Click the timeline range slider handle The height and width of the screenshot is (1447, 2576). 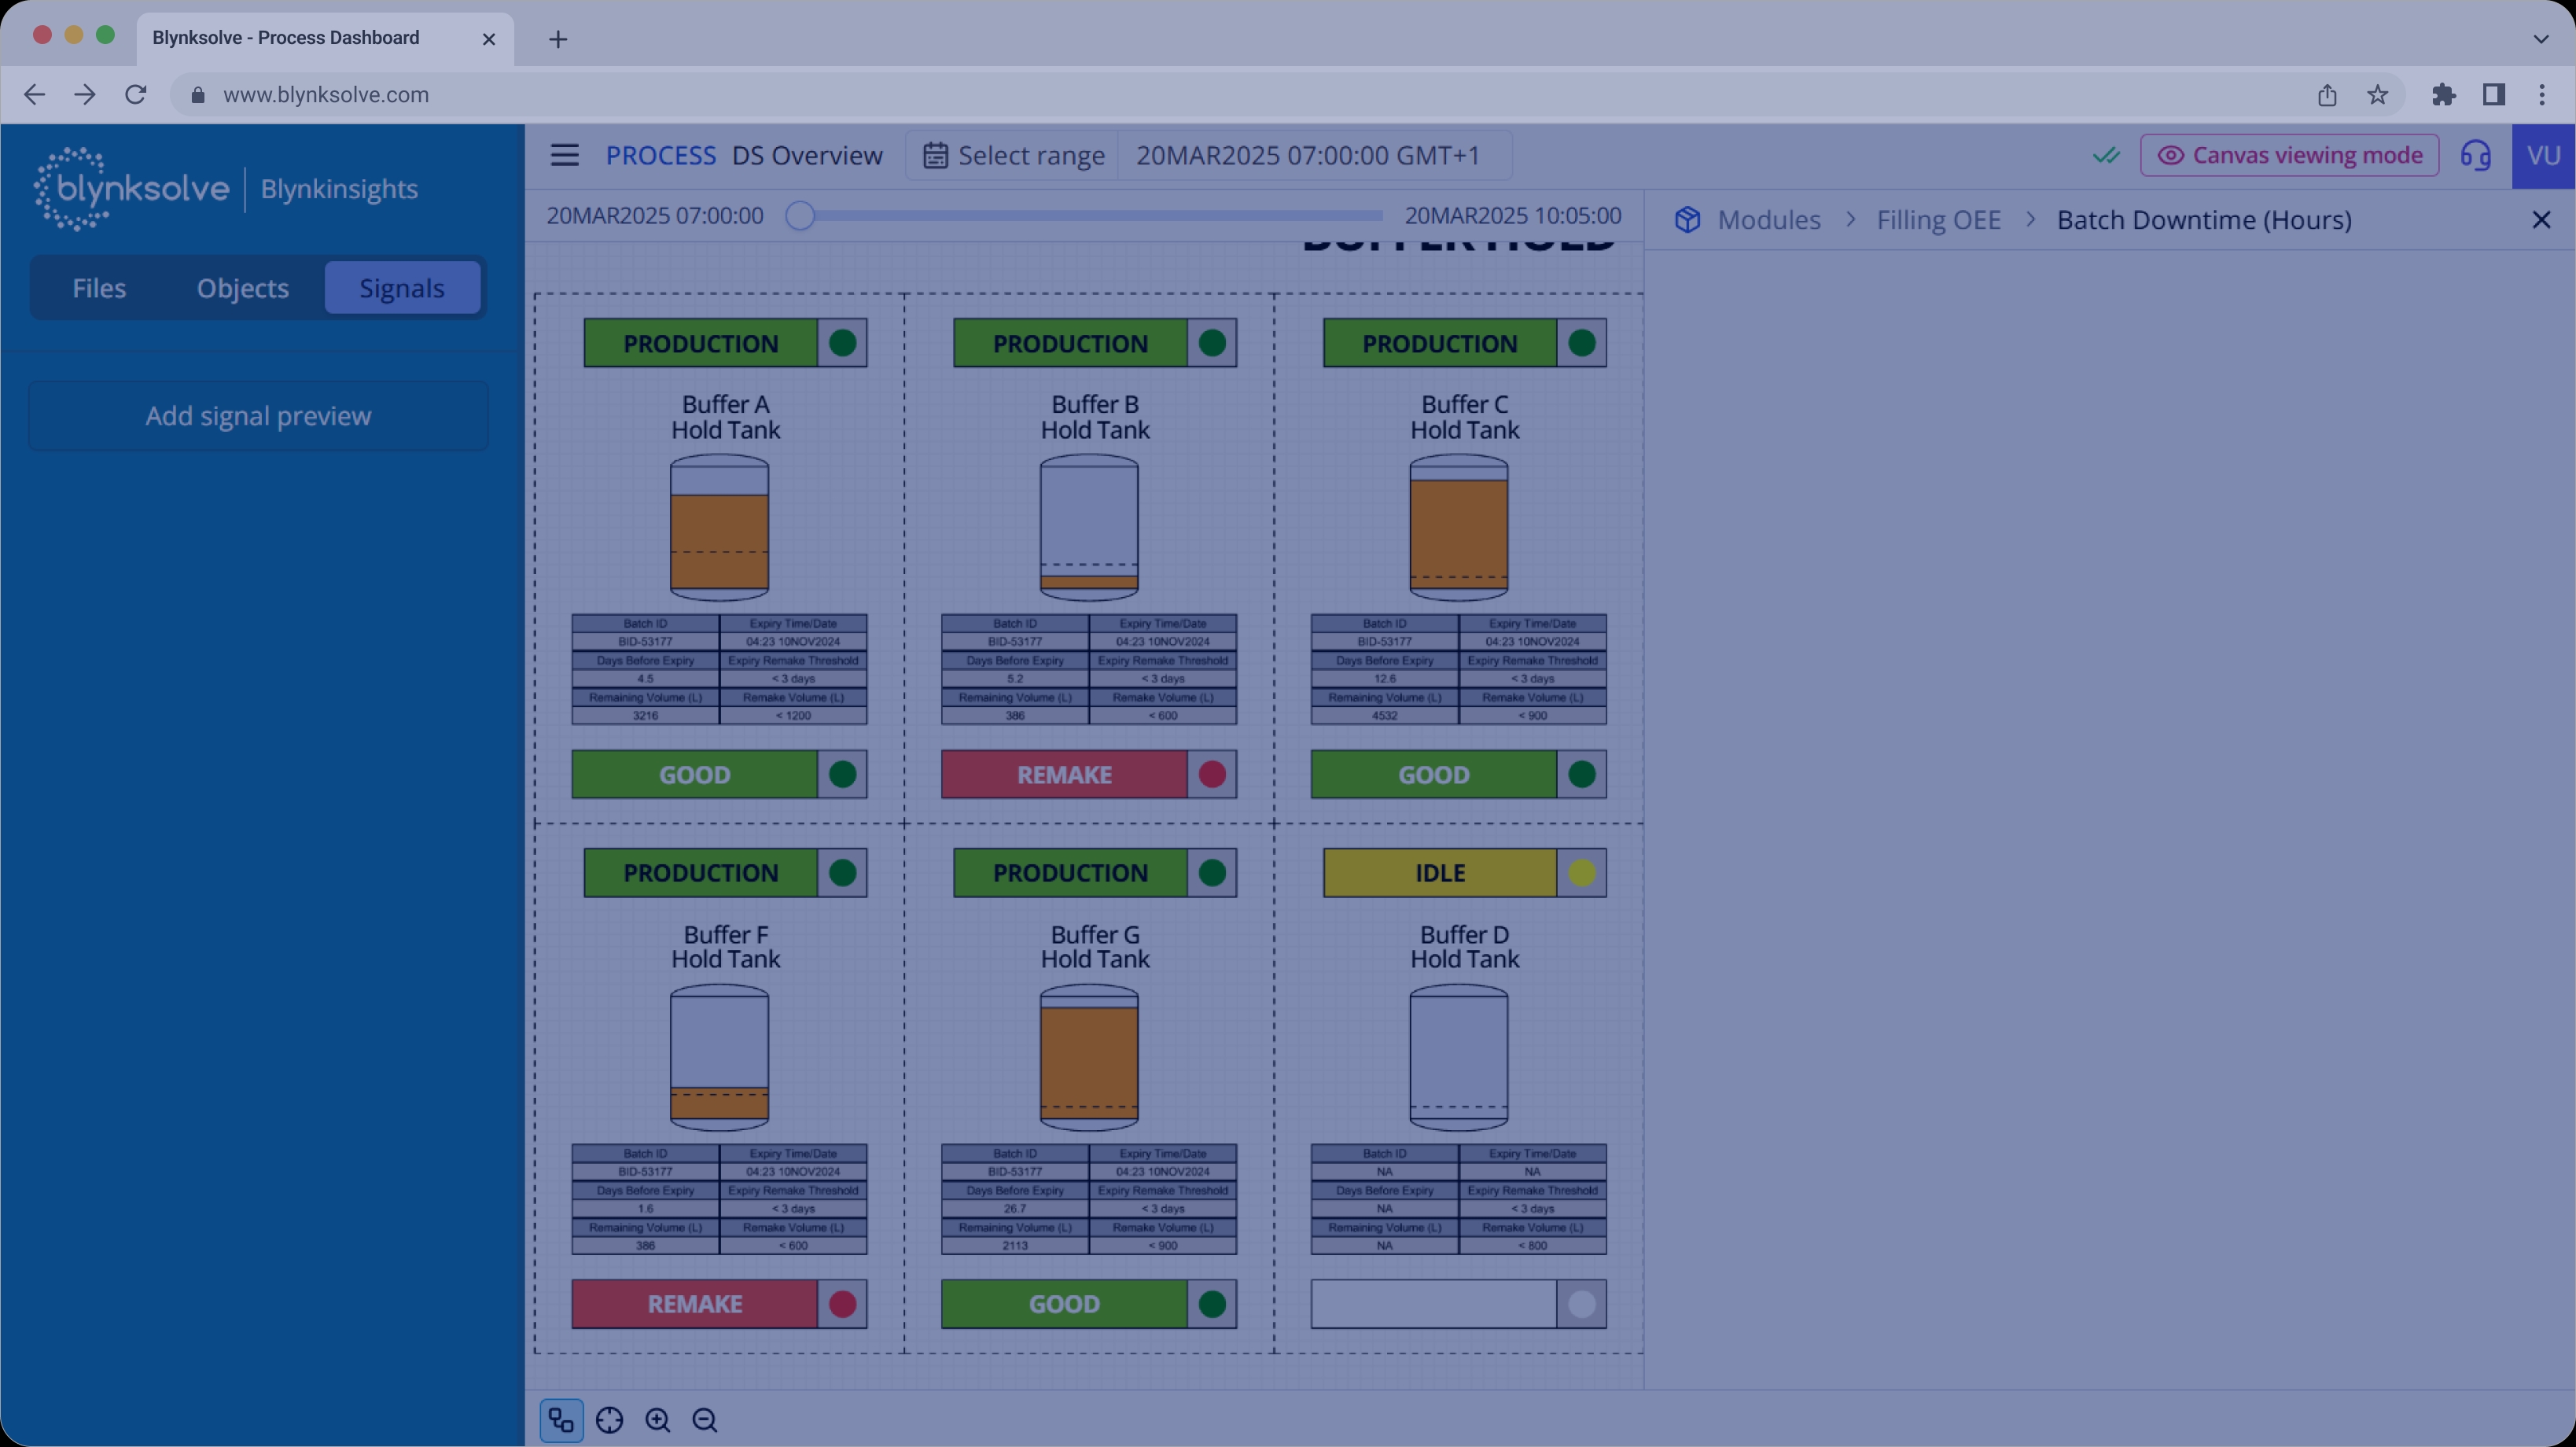click(x=800, y=216)
